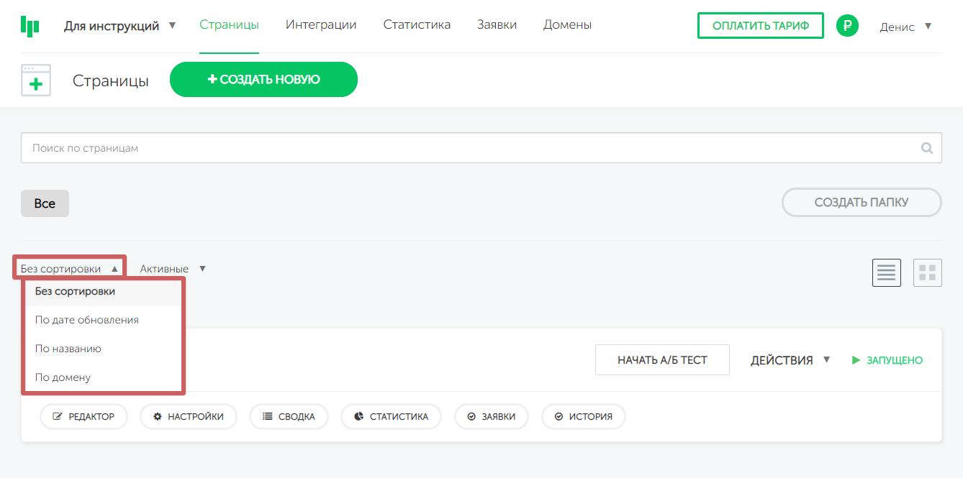This screenshot has width=963, height=478.
Task: Expand the Действия dropdown
Action: tap(790, 360)
